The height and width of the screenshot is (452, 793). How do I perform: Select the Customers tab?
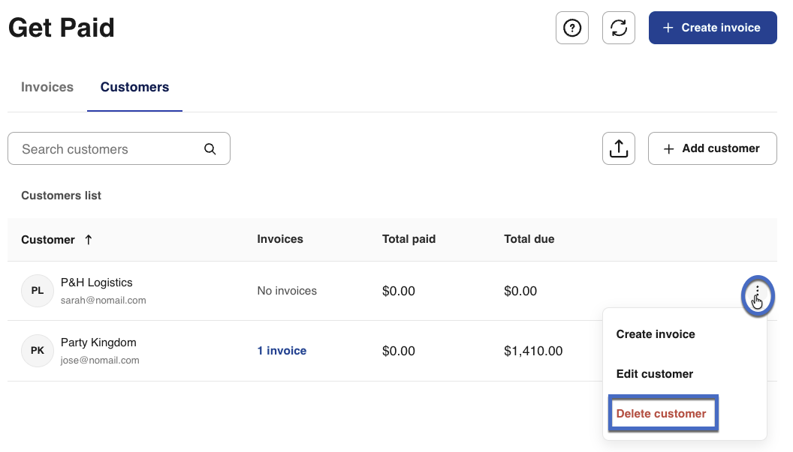tap(134, 87)
